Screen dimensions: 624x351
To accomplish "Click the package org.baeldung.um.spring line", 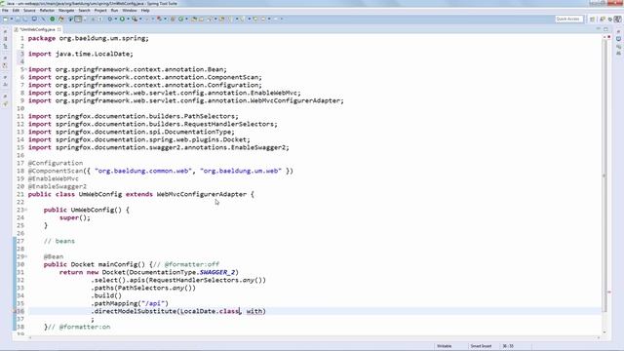I will (89, 38).
